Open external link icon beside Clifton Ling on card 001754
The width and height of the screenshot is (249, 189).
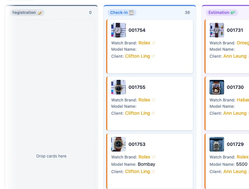[x=153, y=56]
